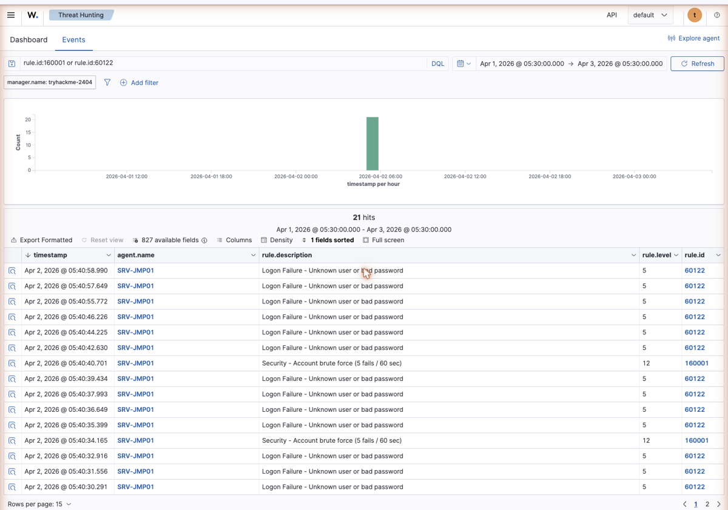This screenshot has width=728, height=510.
Task: Enter Full screen table view
Action: coord(383,240)
